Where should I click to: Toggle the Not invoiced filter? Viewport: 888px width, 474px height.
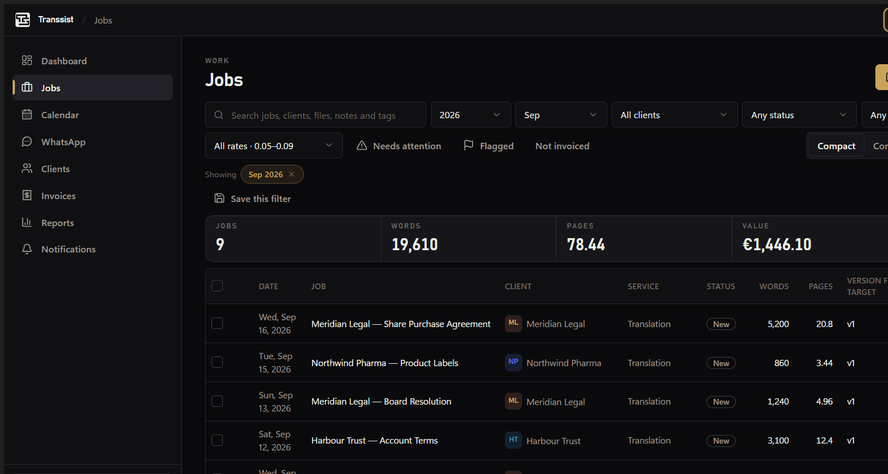(x=562, y=146)
